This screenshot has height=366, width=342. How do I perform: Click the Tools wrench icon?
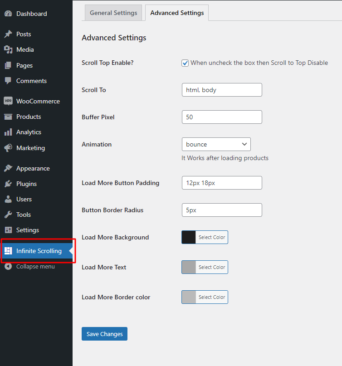pyautogui.click(x=8, y=215)
